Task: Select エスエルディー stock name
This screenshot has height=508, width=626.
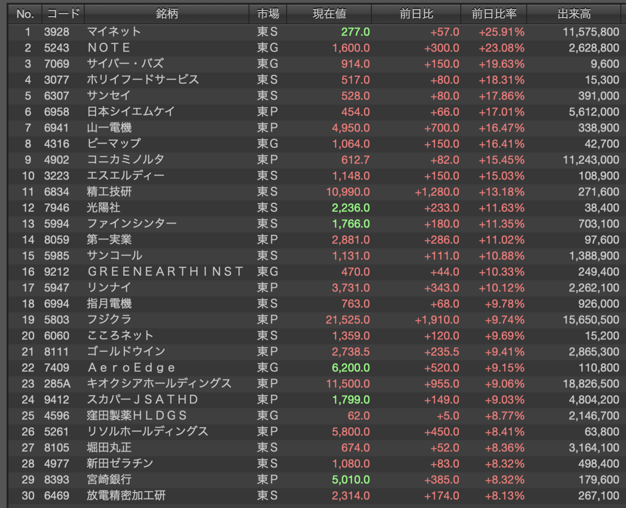Action: (x=126, y=176)
